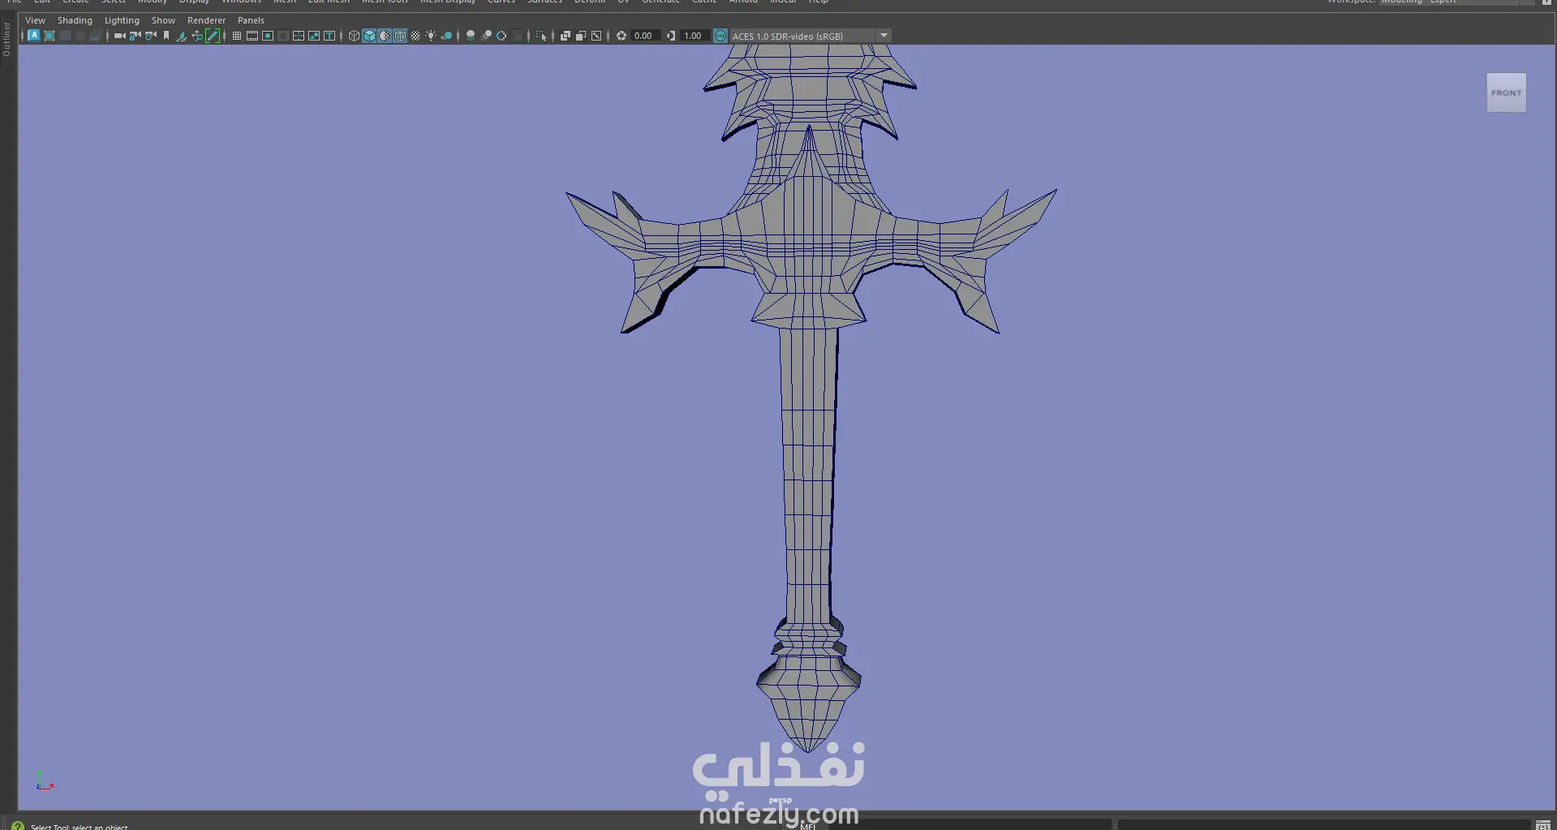Toggle the field chart icon
1557x830 pixels.
299,36
